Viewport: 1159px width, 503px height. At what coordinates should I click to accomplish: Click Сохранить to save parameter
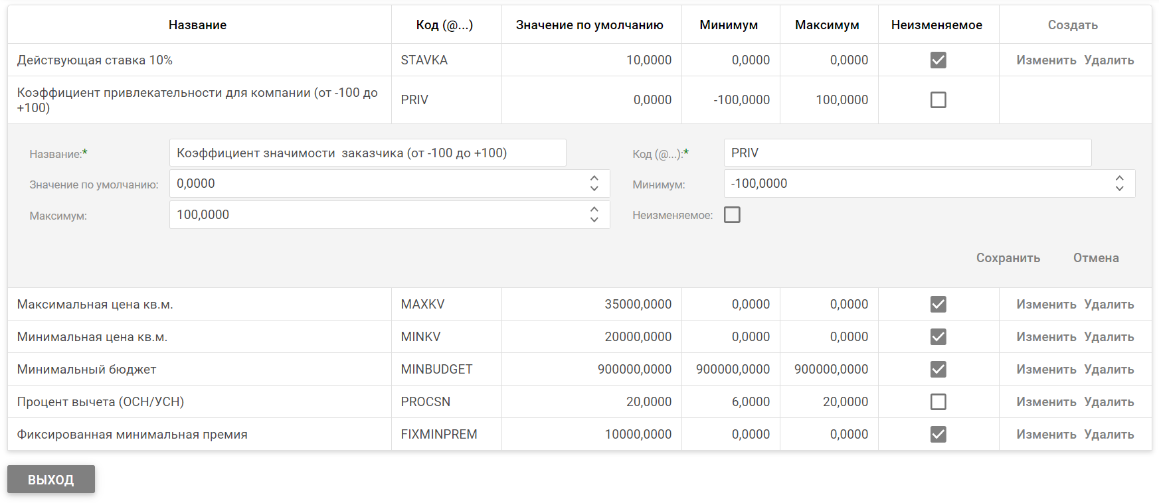1008,258
